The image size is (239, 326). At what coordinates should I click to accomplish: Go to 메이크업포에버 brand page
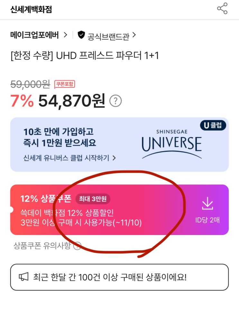(x=34, y=35)
